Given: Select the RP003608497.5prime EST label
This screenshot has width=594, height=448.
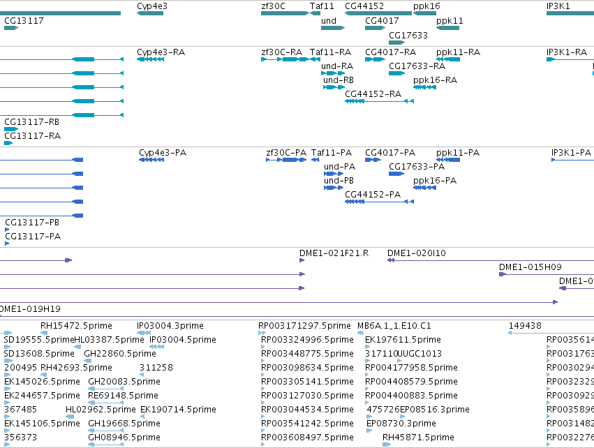Looking at the screenshot, I should click(x=307, y=437).
